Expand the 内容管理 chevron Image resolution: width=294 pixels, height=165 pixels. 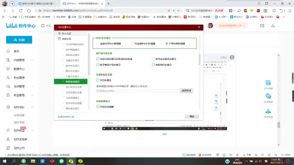point(32,60)
